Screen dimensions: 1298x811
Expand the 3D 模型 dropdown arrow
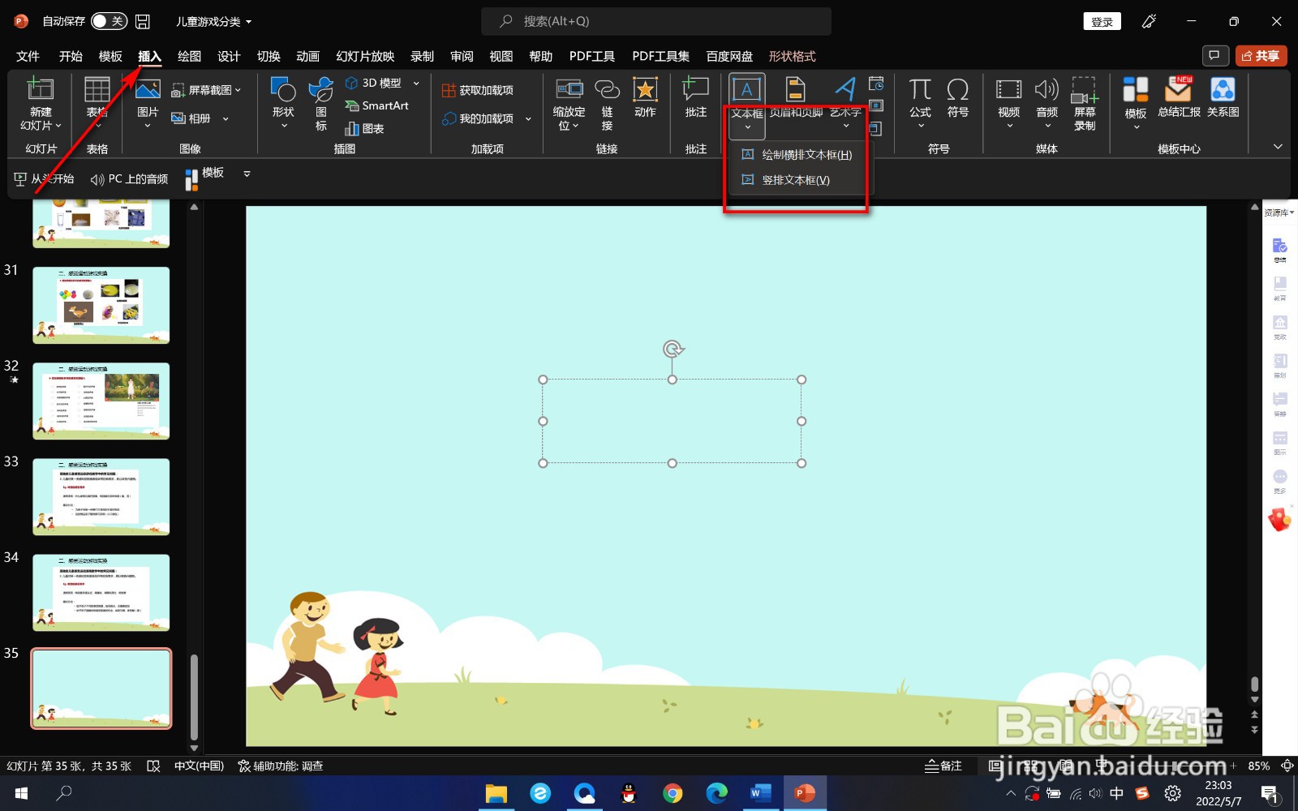pos(416,83)
